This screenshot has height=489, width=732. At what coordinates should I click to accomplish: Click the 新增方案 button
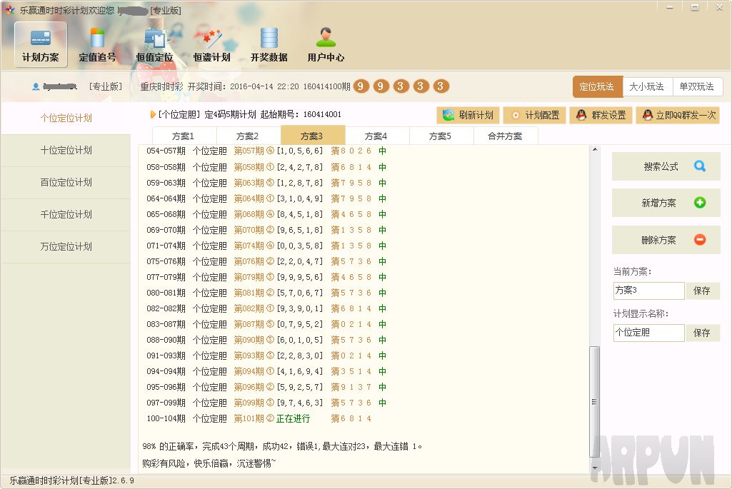point(666,203)
